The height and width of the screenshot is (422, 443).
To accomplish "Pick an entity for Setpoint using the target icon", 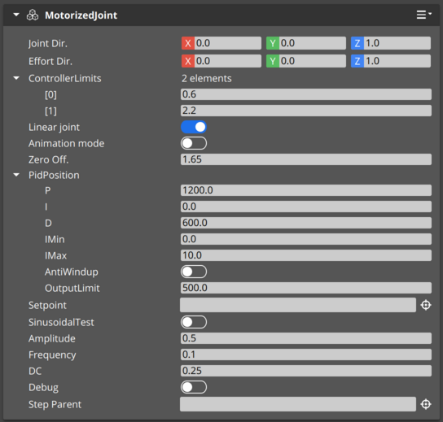I will tap(426, 305).
